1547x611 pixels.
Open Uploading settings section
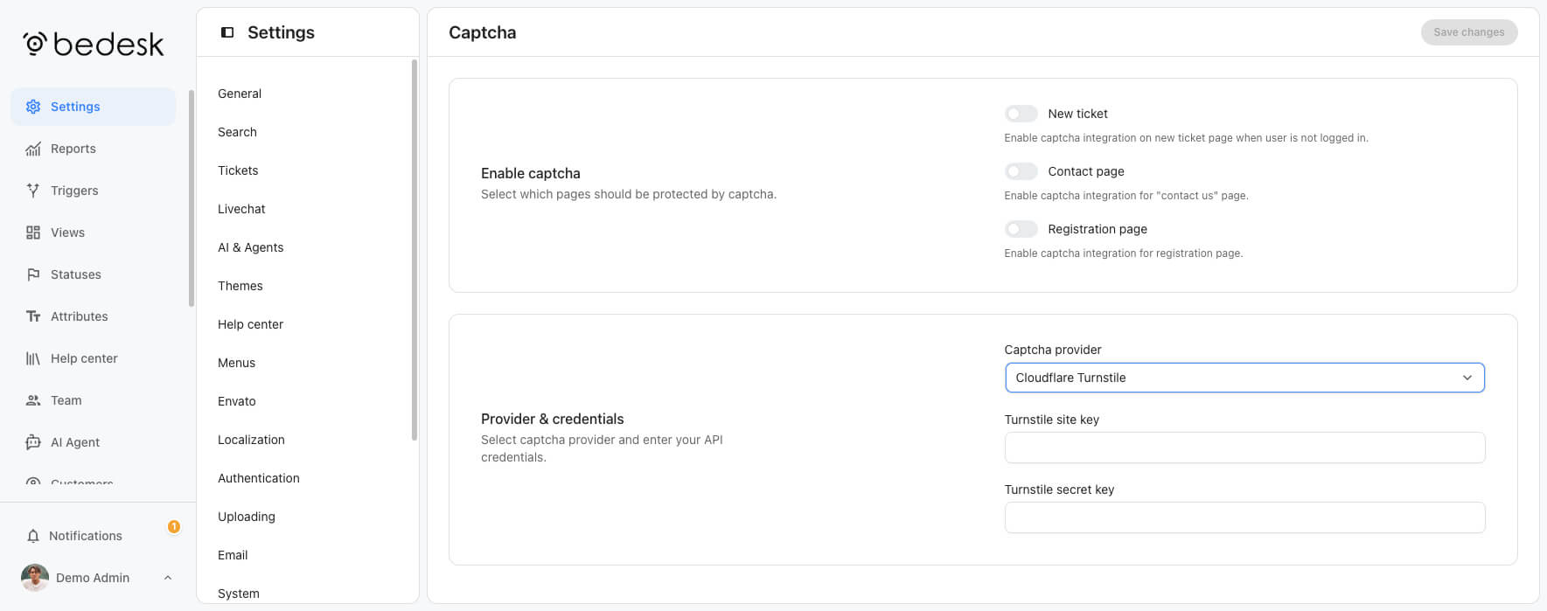point(247,517)
